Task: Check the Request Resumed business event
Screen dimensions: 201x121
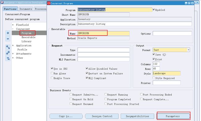Action: tap(71, 104)
